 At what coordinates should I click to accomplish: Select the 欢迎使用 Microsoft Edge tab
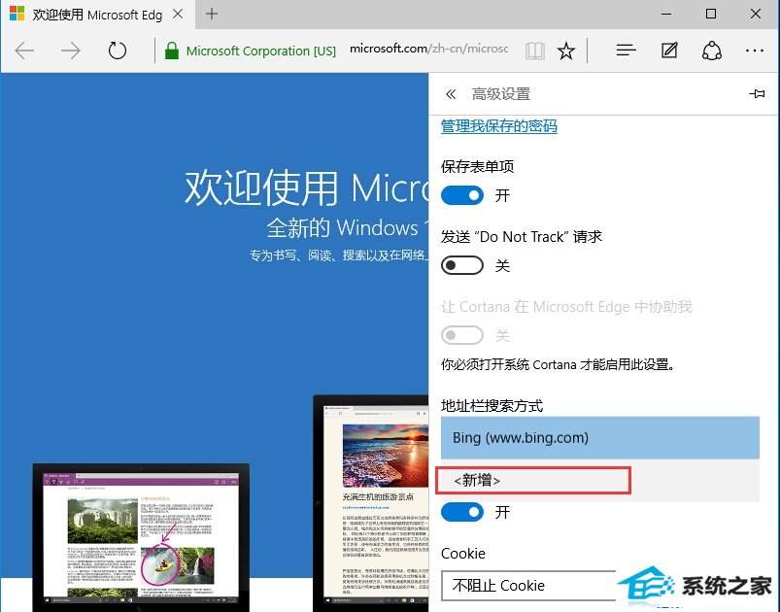(97, 15)
